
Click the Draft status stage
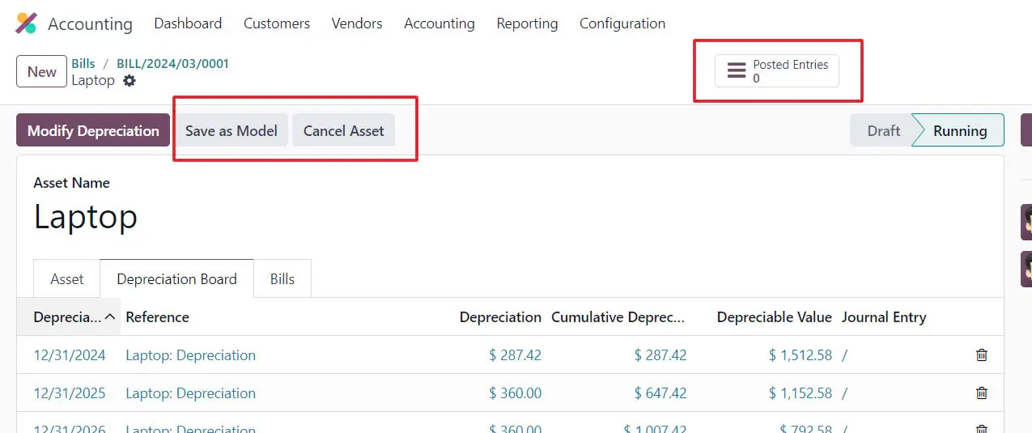tap(883, 130)
